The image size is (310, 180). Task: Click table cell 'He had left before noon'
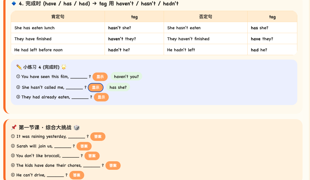[x=58, y=50]
